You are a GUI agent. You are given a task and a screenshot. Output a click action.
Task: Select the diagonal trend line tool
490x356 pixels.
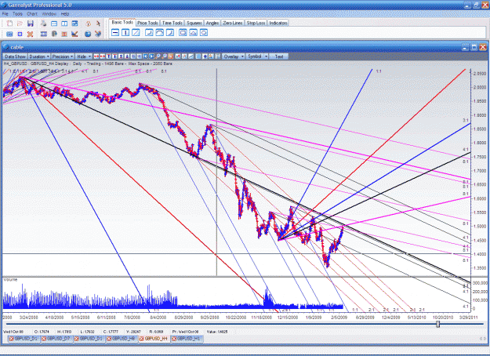click(x=136, y=32)
